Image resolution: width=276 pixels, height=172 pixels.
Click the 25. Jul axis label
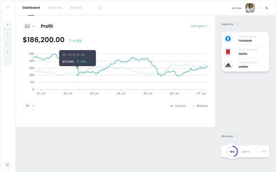148,94
